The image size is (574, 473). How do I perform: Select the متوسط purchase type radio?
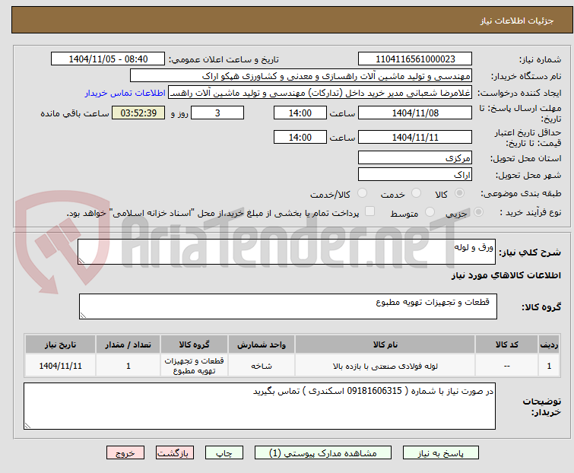coord(430,212)
